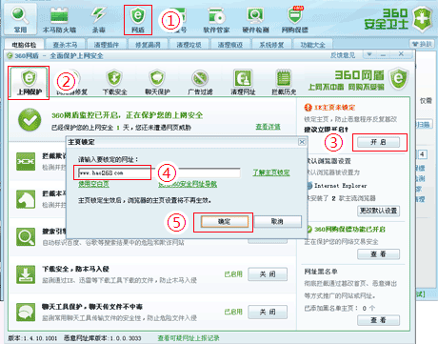
Task: Open 软件管家 in the top toolbar
Action: [216, 19]
